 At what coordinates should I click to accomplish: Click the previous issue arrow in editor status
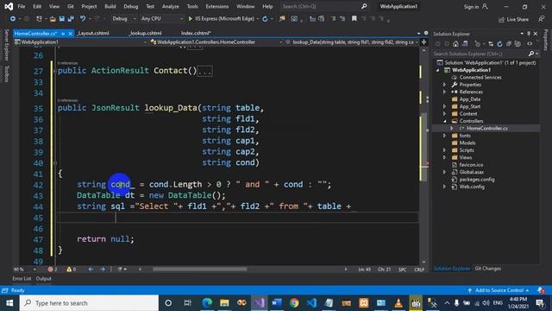click(x=91, y=270)
